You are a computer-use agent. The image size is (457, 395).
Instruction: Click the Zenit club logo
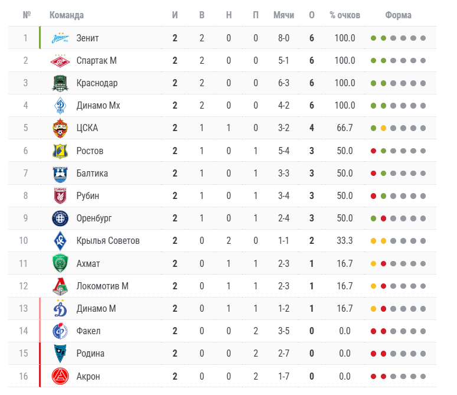[x=60, y=38]
